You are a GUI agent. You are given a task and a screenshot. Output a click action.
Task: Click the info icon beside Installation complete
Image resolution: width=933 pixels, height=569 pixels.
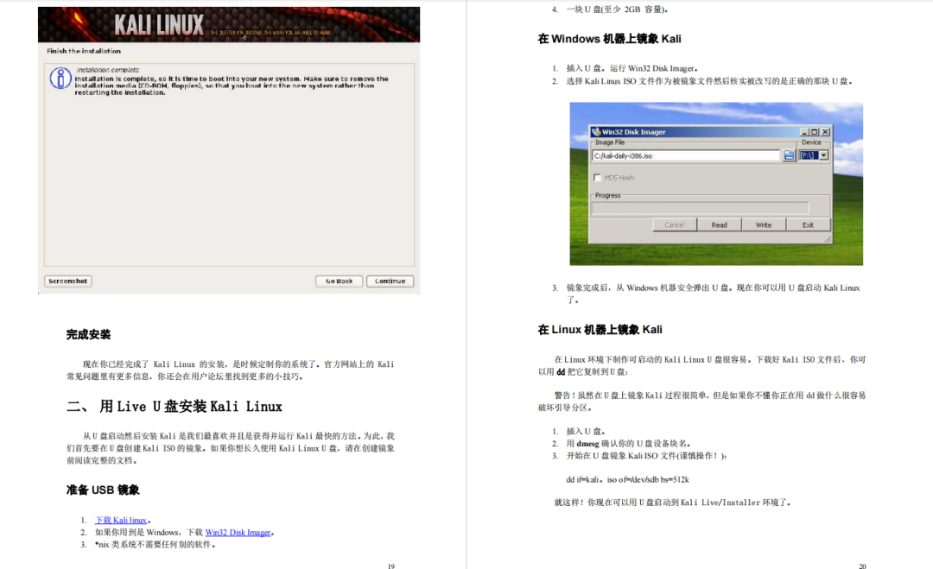tap(60, 78)
